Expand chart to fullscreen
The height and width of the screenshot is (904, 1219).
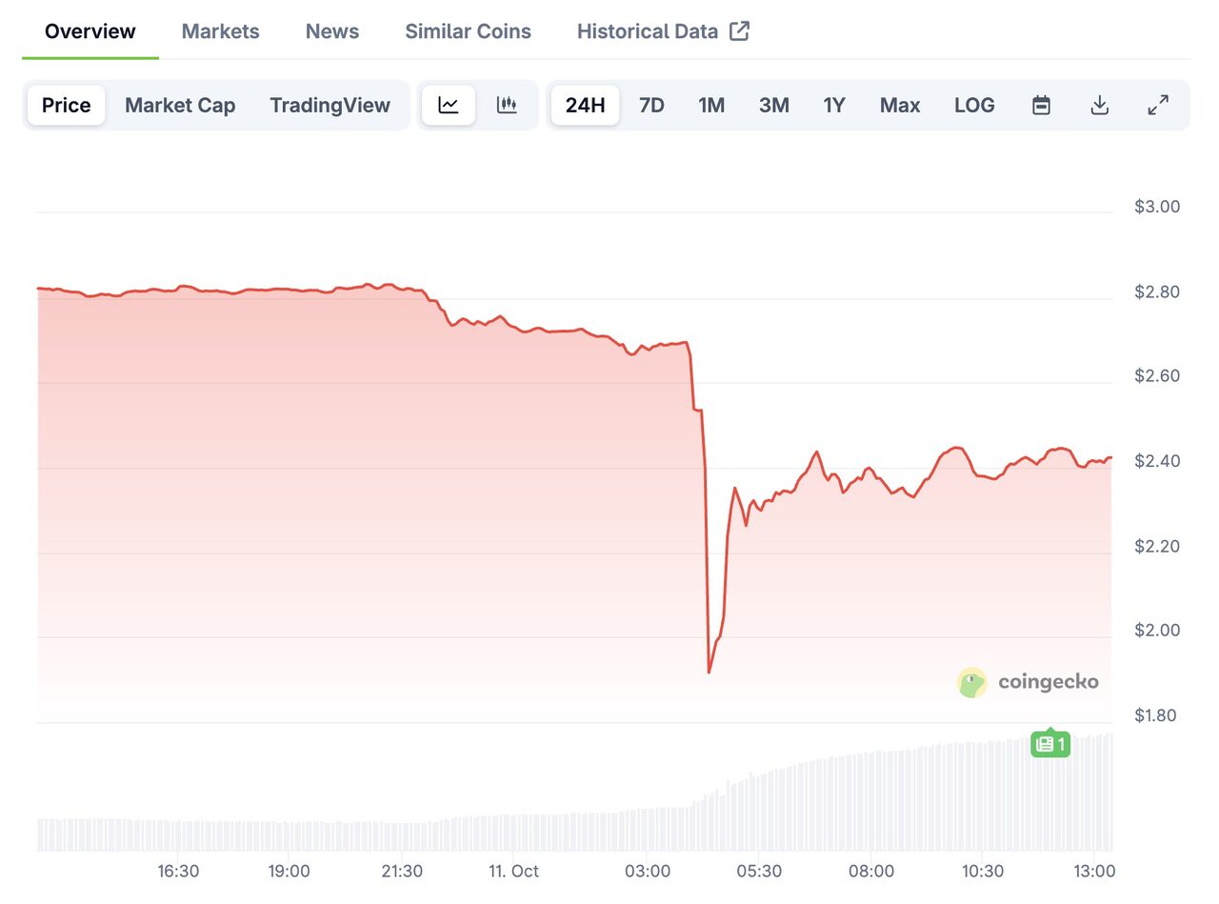point(1158,105)
